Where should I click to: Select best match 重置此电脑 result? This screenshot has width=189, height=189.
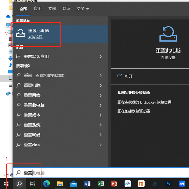[38, 34]
